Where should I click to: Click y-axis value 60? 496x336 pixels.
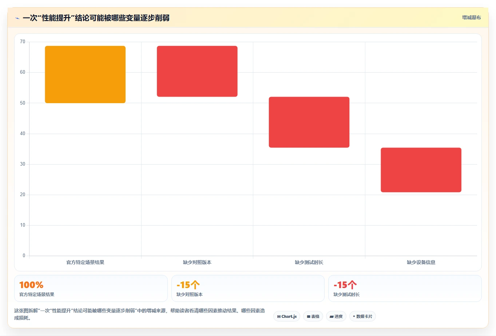(23, 72)
